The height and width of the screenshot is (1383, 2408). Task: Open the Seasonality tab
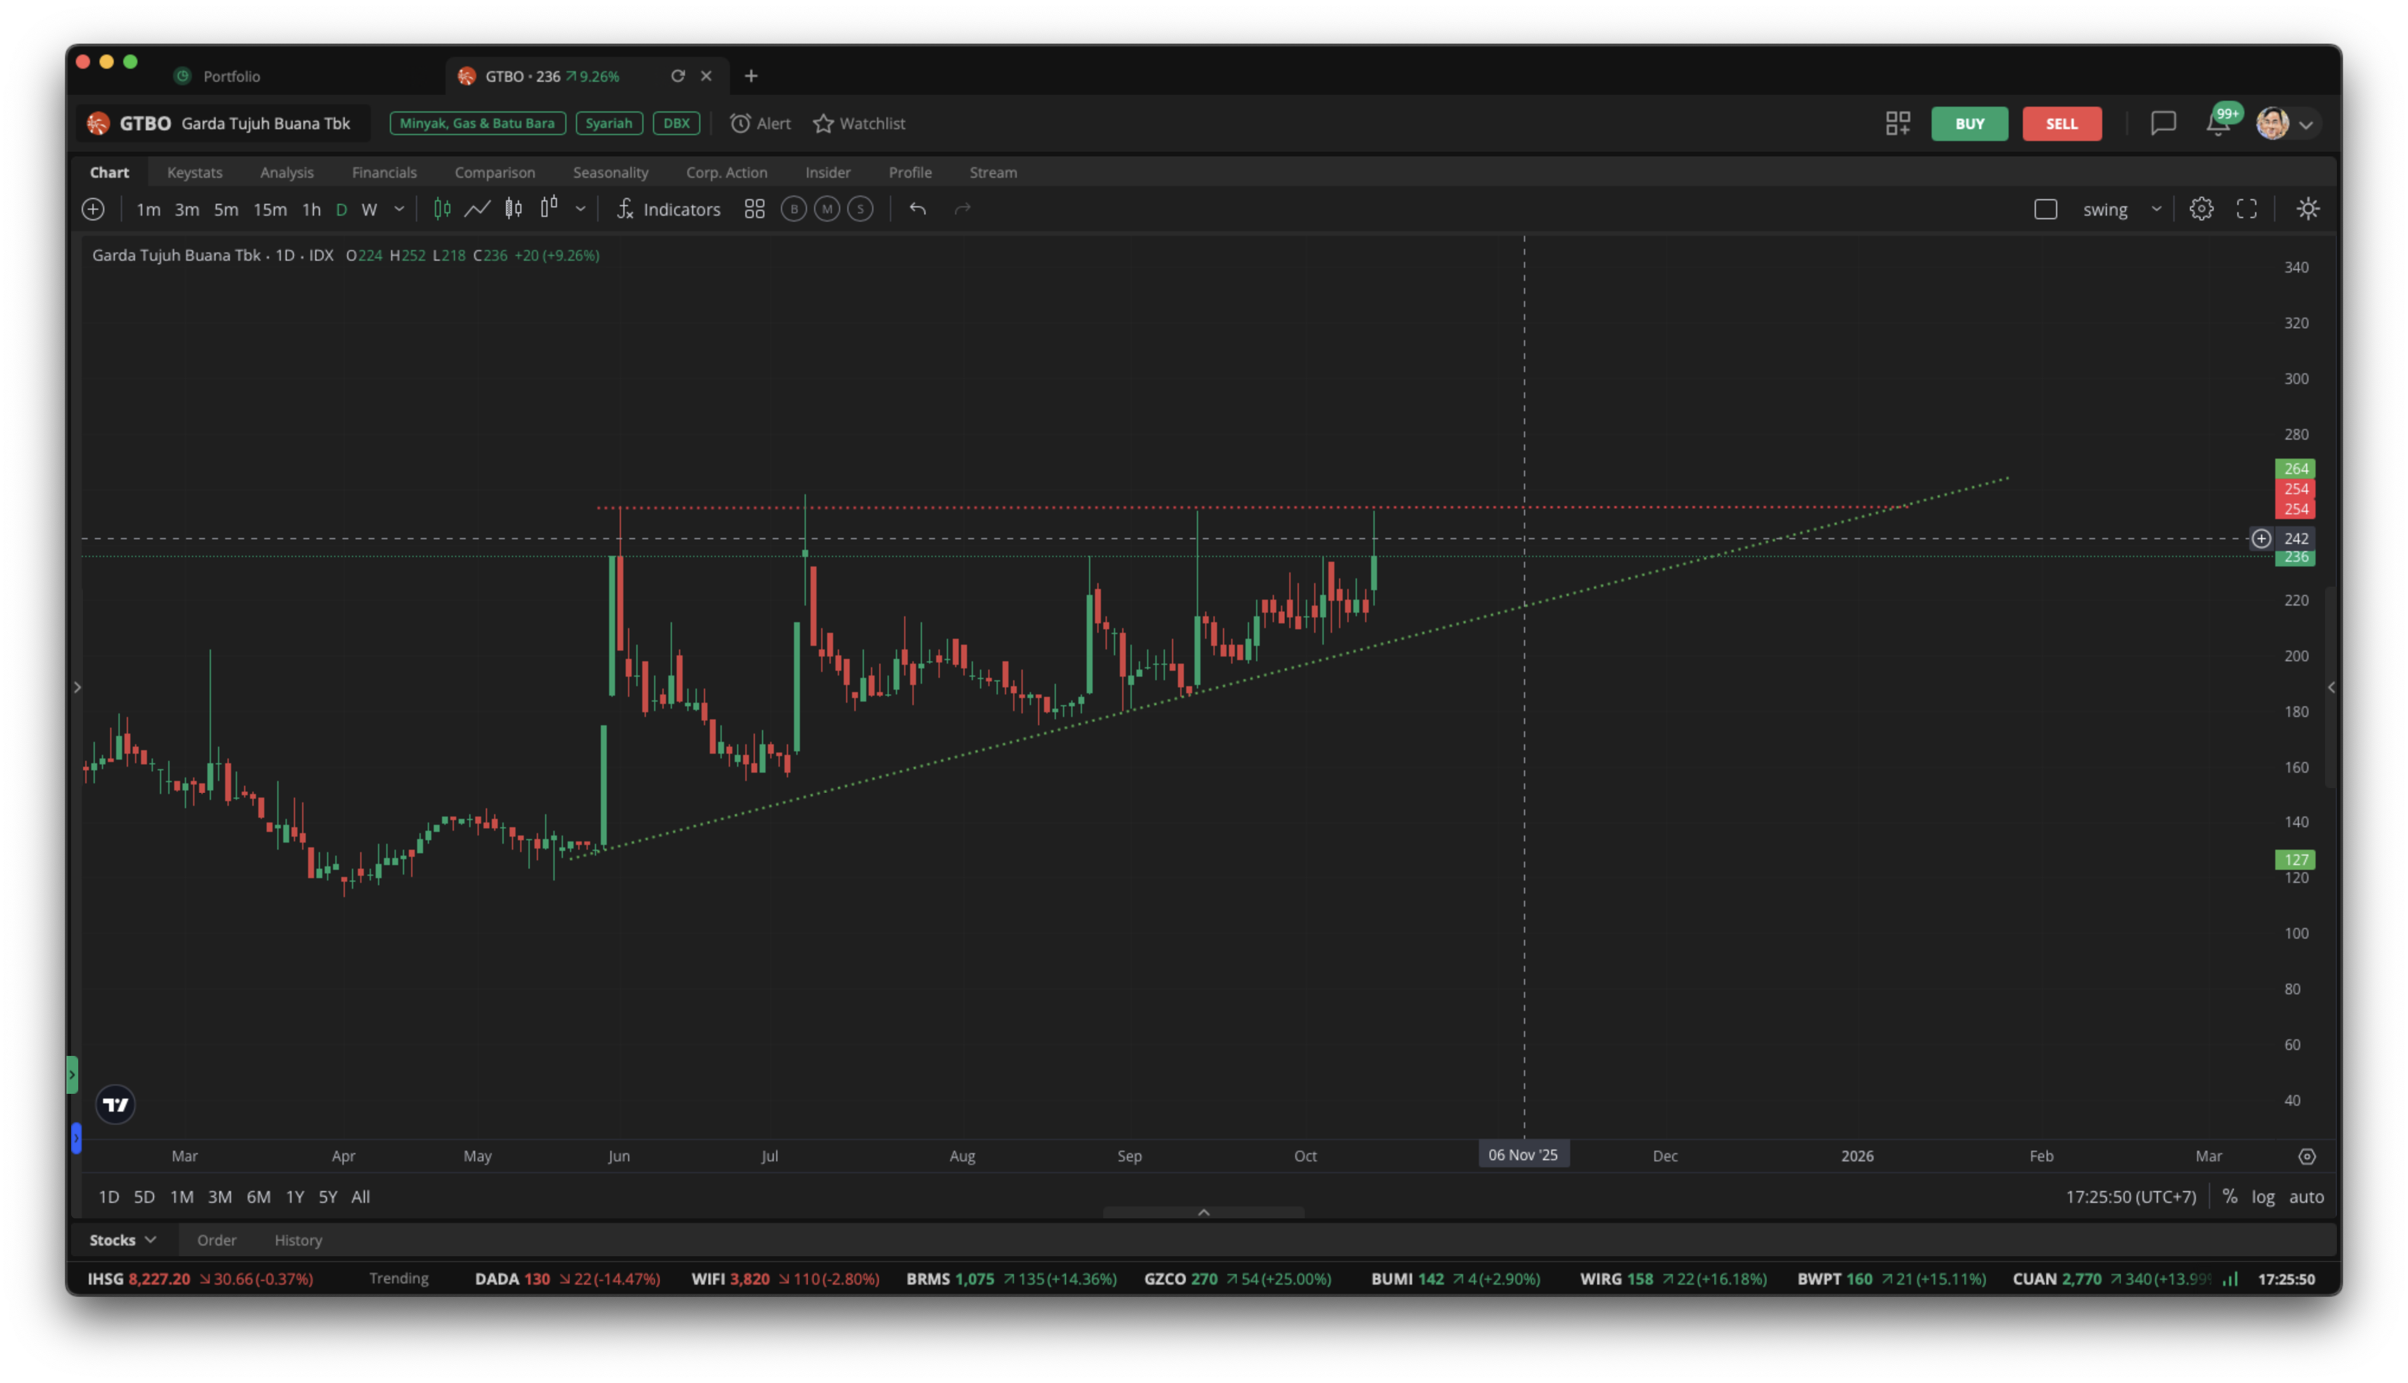610,172
